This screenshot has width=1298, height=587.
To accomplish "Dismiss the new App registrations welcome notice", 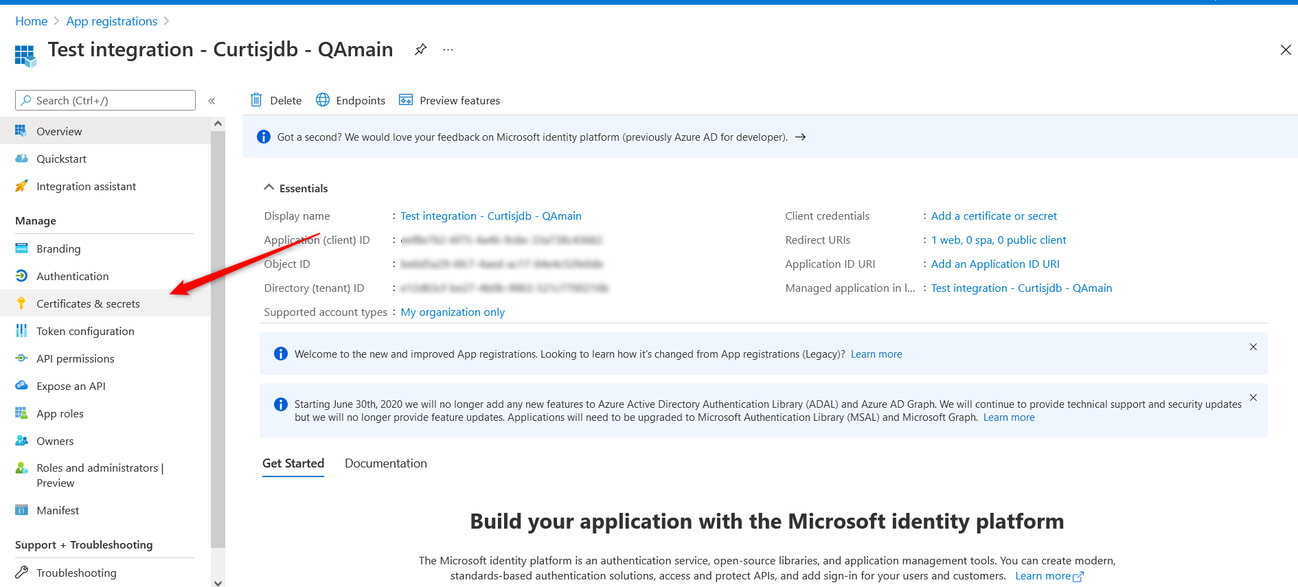I will (1253, 347).
